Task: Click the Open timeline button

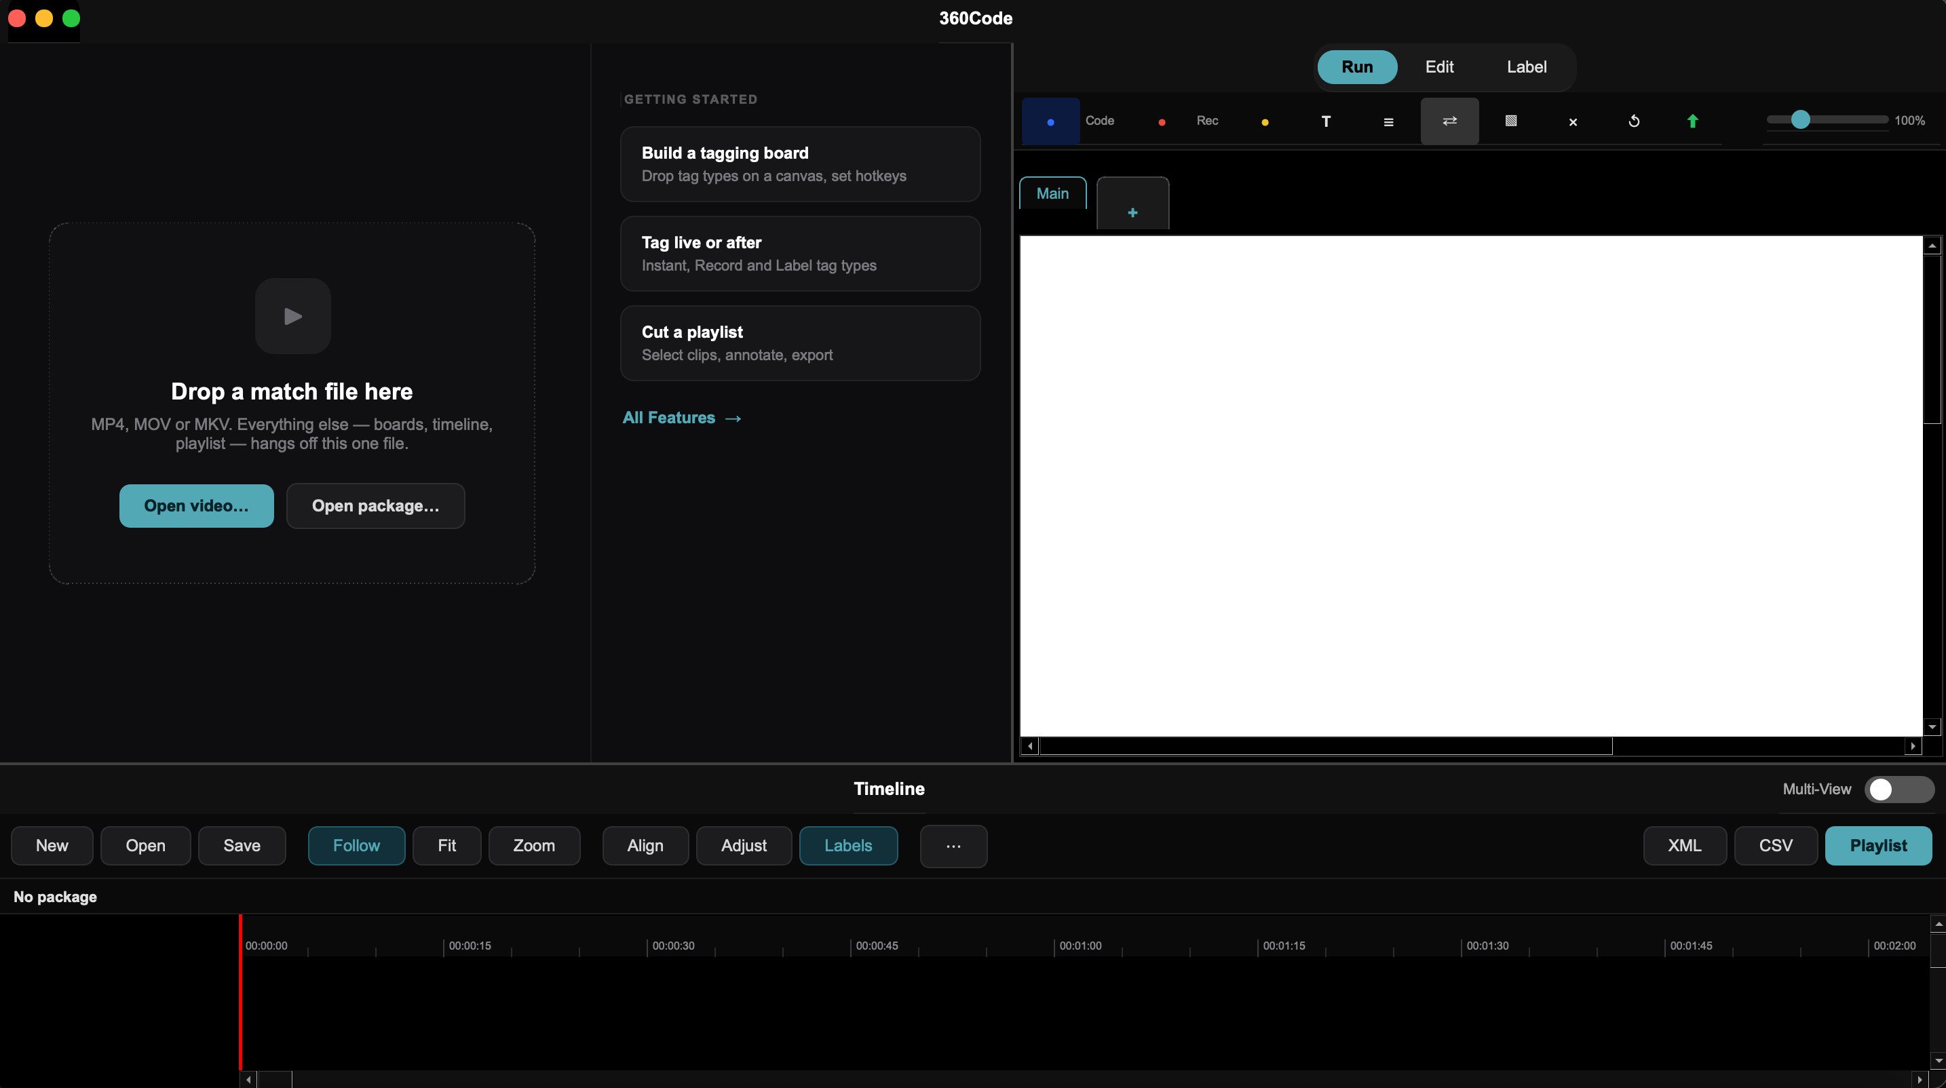Action: 146,846
